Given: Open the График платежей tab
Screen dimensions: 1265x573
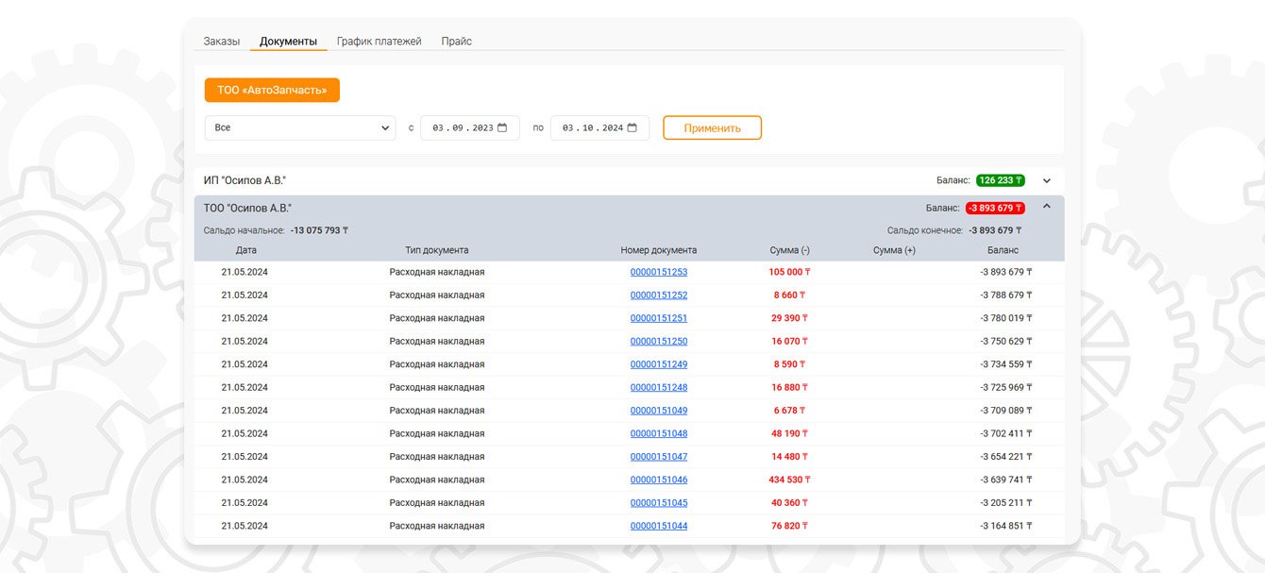Looking at the screenshot, I should point(379,42).
